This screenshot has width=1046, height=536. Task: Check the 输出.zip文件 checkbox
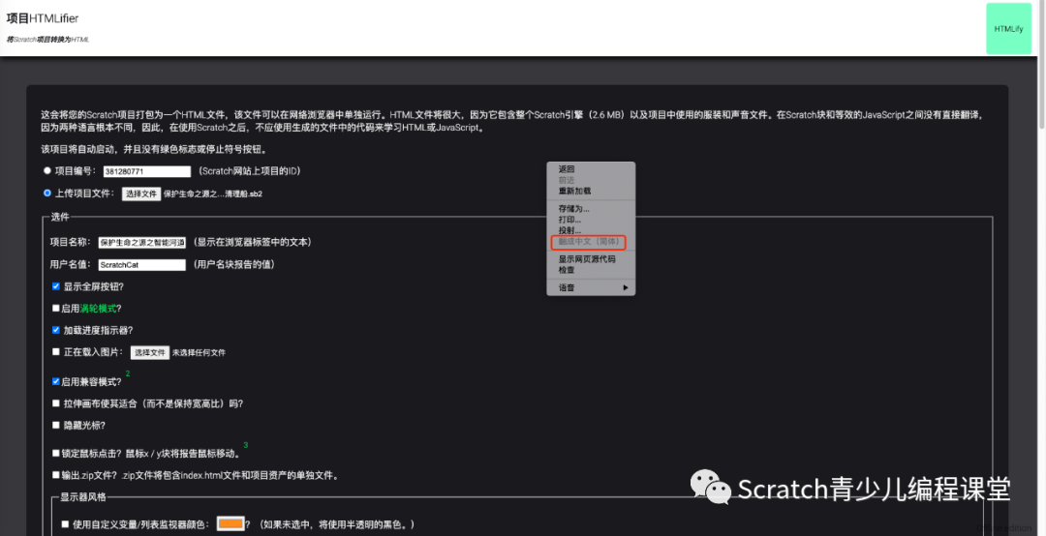[x=56, y=475]
